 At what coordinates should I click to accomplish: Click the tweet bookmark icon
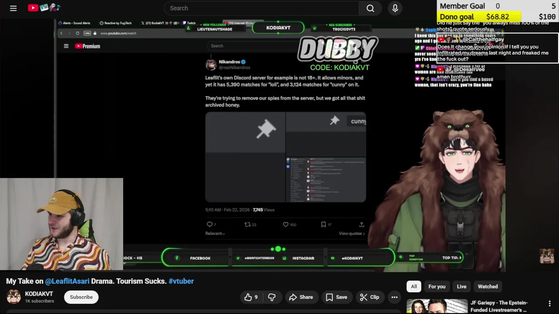tap(324, 224)
